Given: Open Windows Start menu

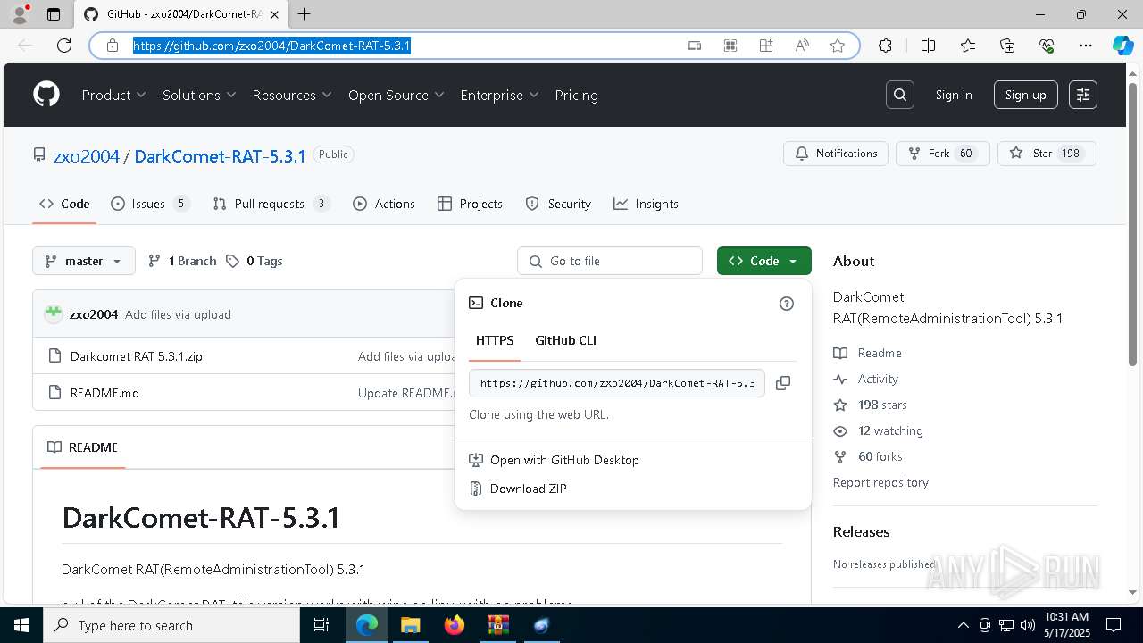Looking at the screenshot, I should click(21, 625).
